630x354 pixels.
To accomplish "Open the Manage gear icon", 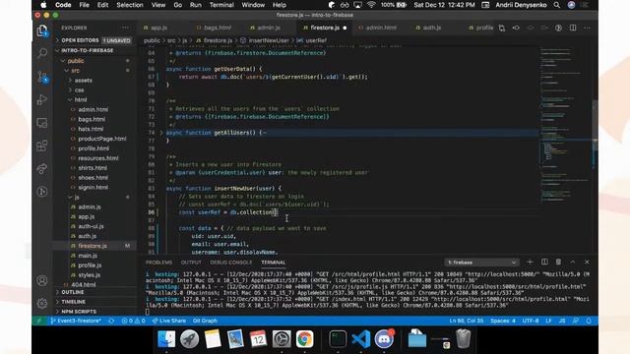I will point(42,303).
